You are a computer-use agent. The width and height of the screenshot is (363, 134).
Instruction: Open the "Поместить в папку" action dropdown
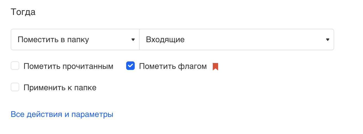point(75,40)
